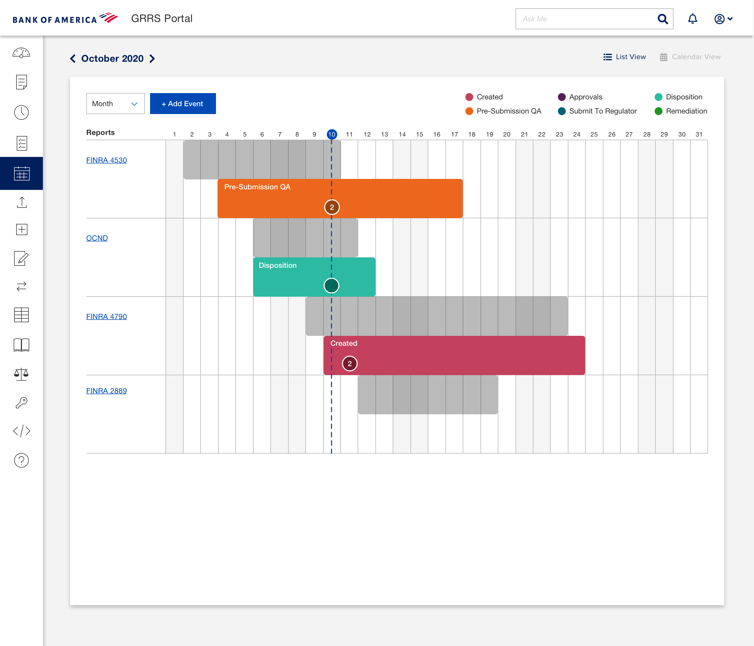
Task: Open the checklist sidebar icon
Action: (x=21, y=143)
